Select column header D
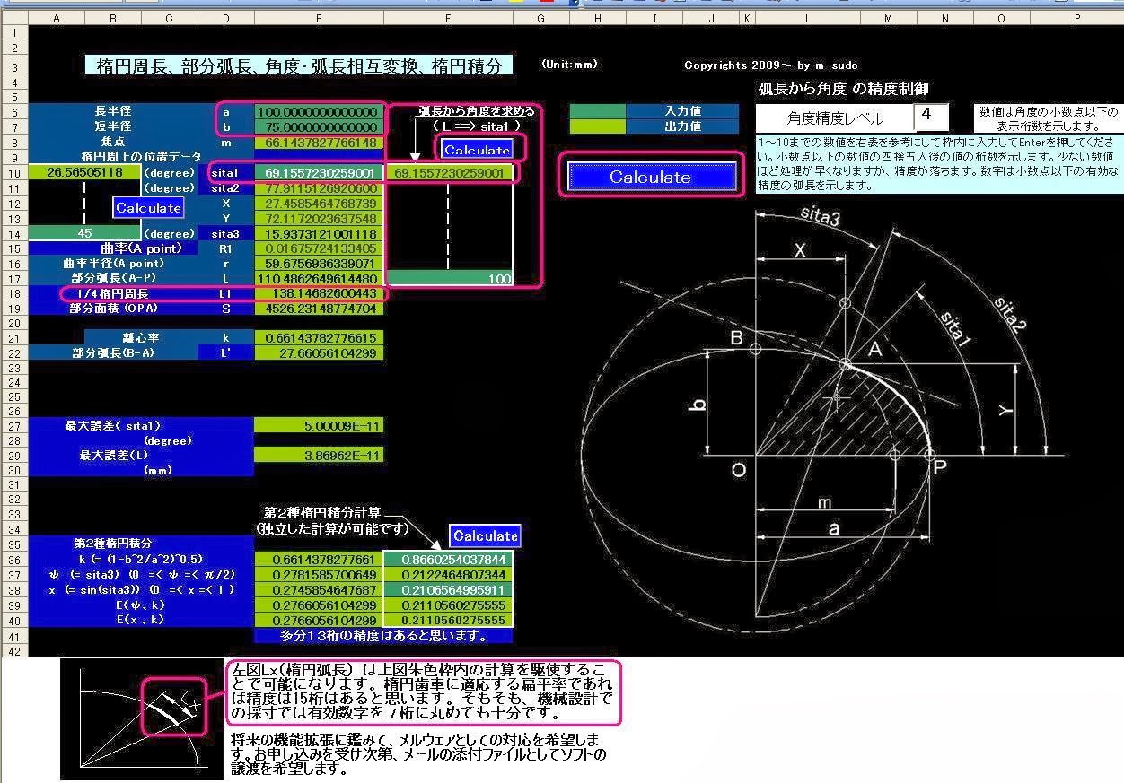Image resolution: width=1124 pixels, height=783 pixels. [225, 18]
